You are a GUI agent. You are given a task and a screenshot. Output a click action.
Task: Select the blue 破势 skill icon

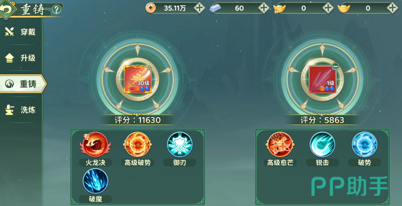tap(365, 145)
